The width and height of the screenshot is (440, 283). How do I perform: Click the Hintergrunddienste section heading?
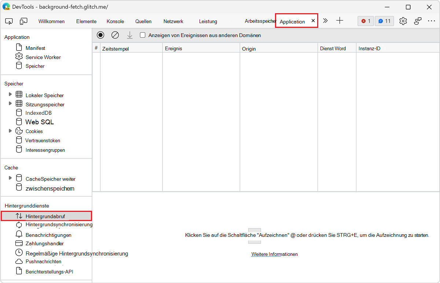(x=27, y=206)
